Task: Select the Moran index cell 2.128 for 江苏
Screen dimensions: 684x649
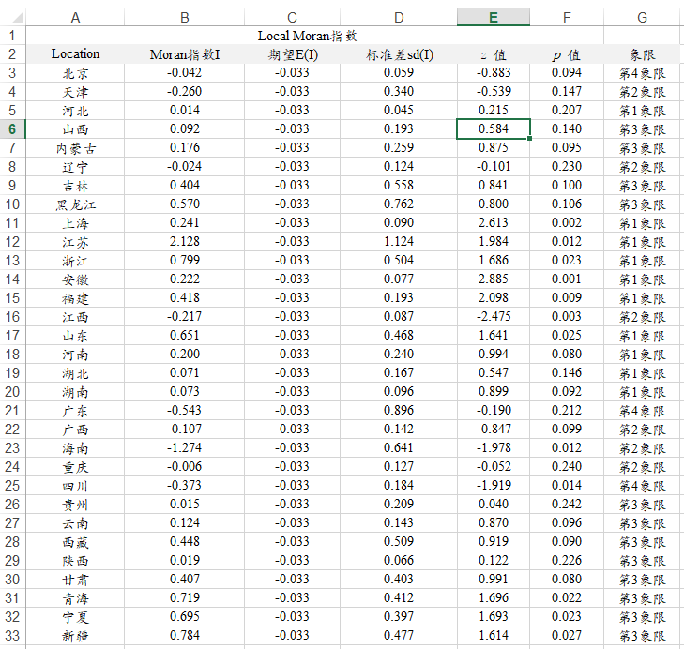Action: [185, 242]
